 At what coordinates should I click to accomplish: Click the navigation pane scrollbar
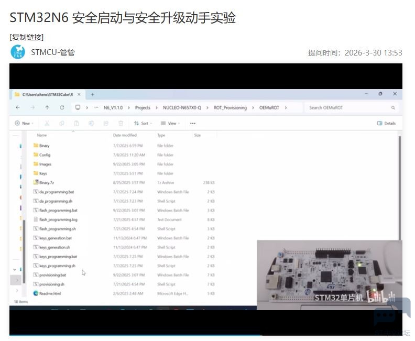click(24, 251)
